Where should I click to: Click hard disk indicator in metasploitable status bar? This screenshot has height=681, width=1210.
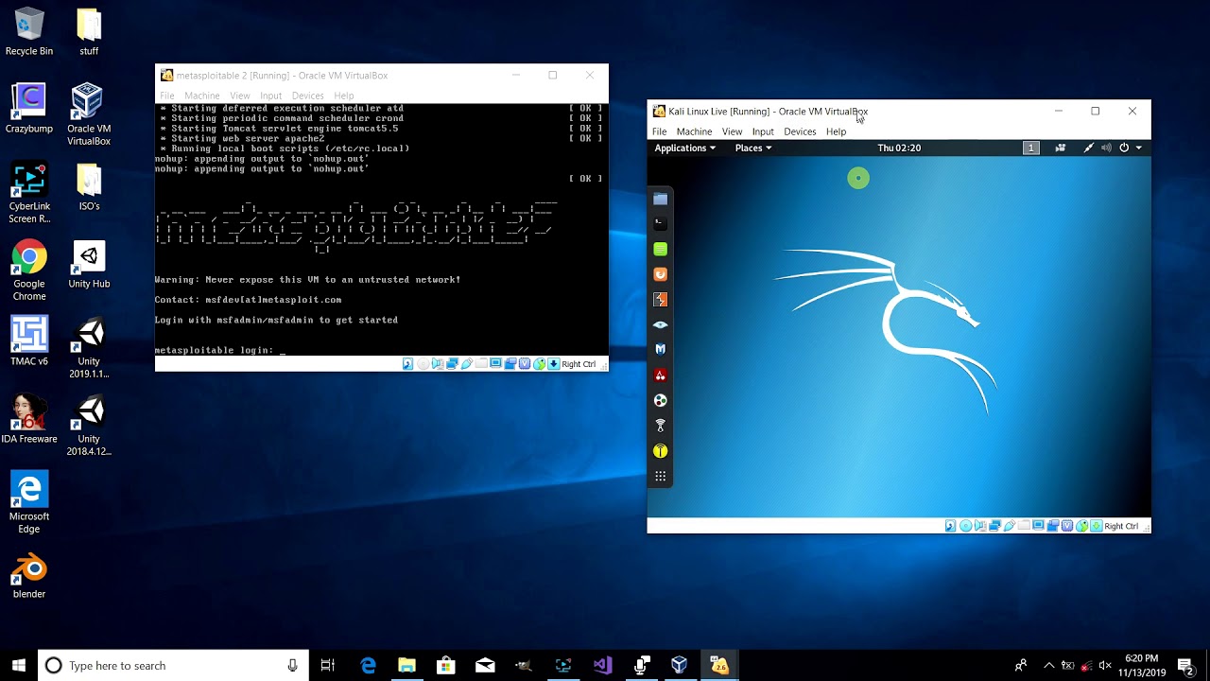coord(407,363)
